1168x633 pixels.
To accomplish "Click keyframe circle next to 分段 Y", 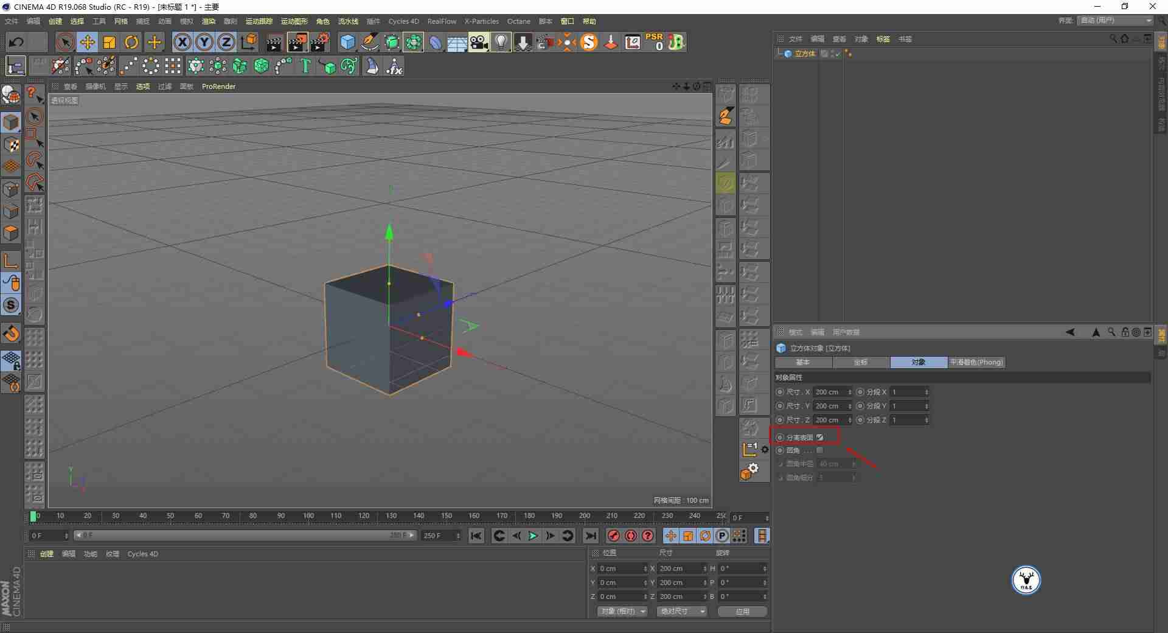I will coord(860,406).
